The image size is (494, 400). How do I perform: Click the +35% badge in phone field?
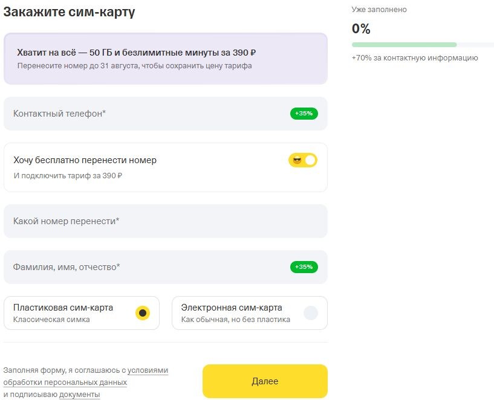304,114
